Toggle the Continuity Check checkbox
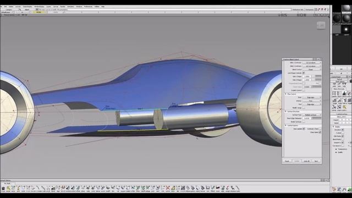 [320, 129]
